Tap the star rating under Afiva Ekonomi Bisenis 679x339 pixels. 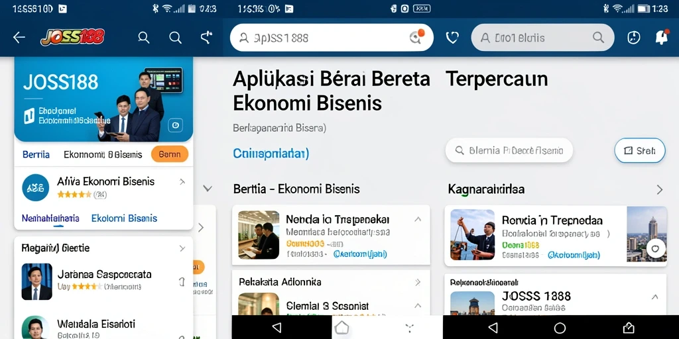point(74,195)
